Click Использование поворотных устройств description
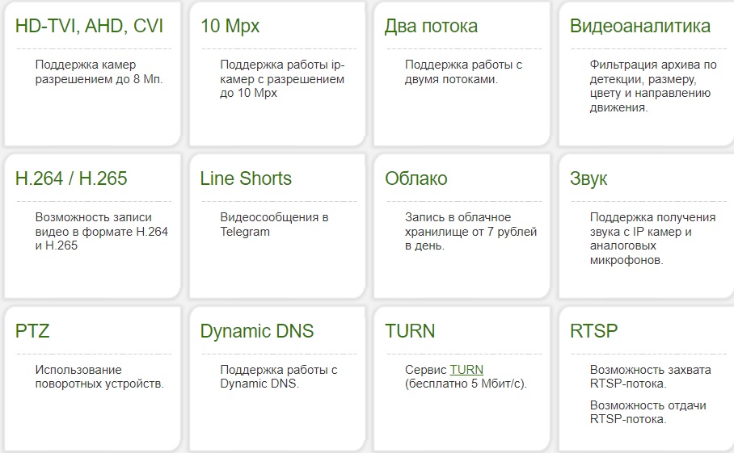Viewport: 734px width, 453px height. click(x=99, y=377)
